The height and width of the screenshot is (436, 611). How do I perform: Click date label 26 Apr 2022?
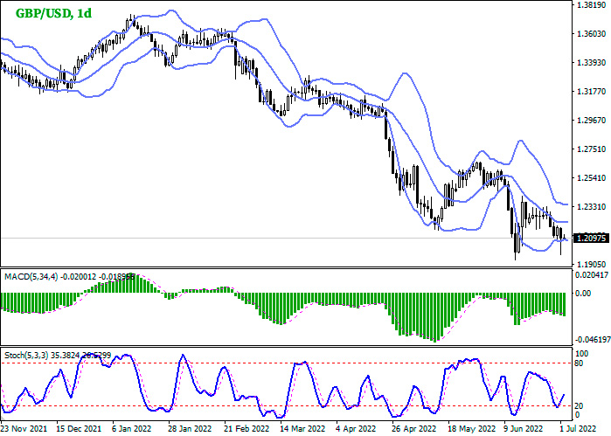[x=414, y=429]
